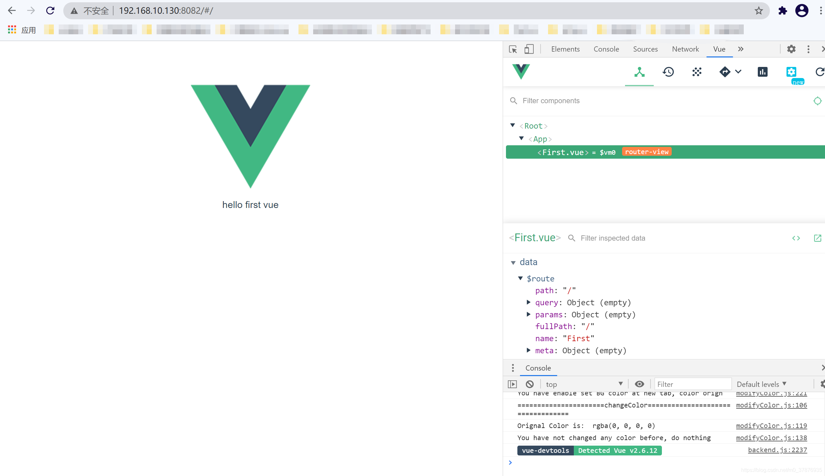Bookmark this page with star icon
825x476 pixels.
click(x=758, y=11)
